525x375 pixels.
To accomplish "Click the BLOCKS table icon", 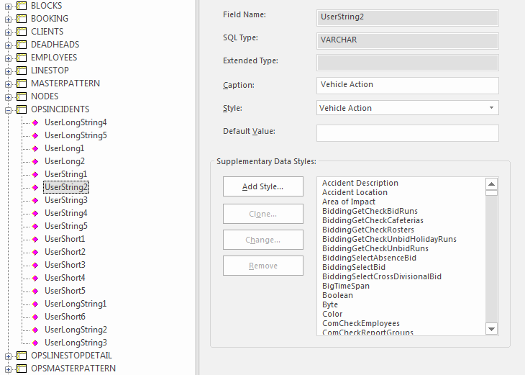I will tap(22, 6).
